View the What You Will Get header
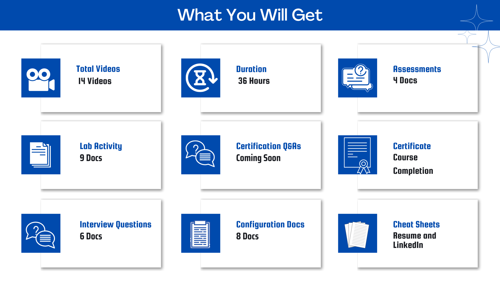 click(x=250, y=16)
